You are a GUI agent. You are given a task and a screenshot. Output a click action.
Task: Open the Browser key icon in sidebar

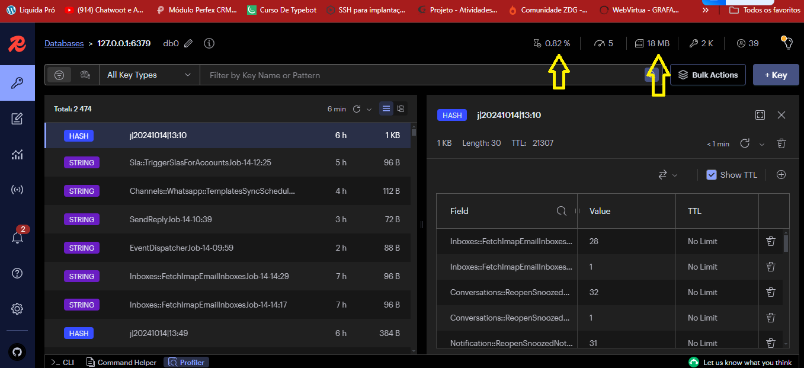(17, 82)
